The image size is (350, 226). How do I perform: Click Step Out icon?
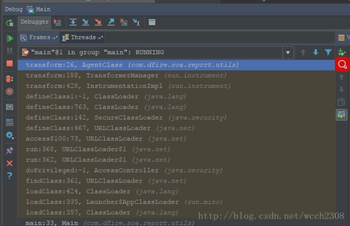tap(111, 22)
